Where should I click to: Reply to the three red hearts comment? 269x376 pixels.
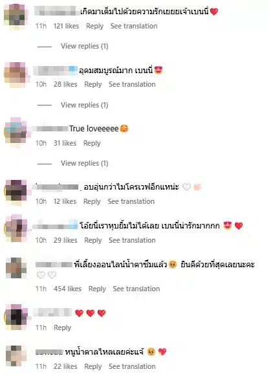click(62, 327)
